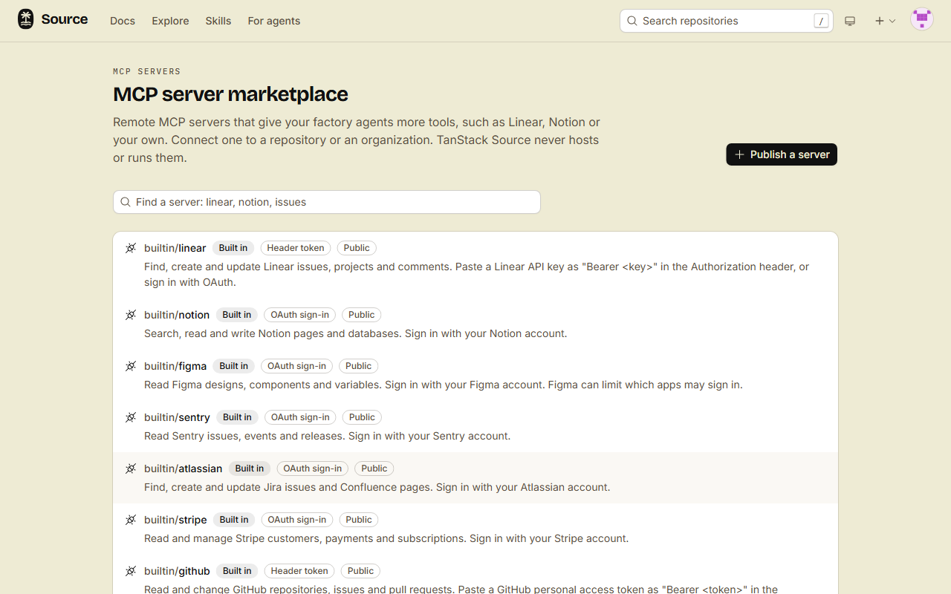Image resolution: width=951 pixels, height=594 pixels.
Task: Click the Public badge on builtin/sentry
Action: click(363, 417)
